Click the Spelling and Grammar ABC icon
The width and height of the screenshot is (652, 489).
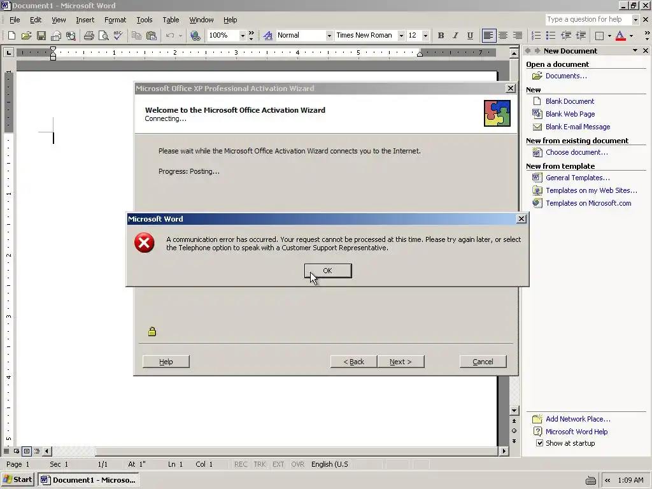coord(118,36)
